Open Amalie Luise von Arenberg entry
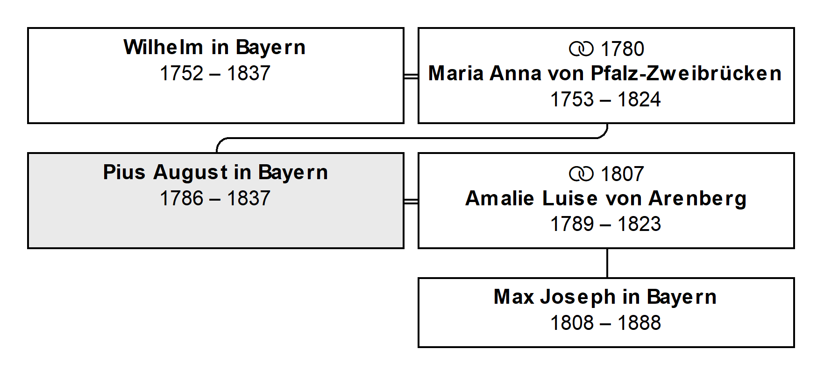 pyautogui.click(x=606, y=198)
